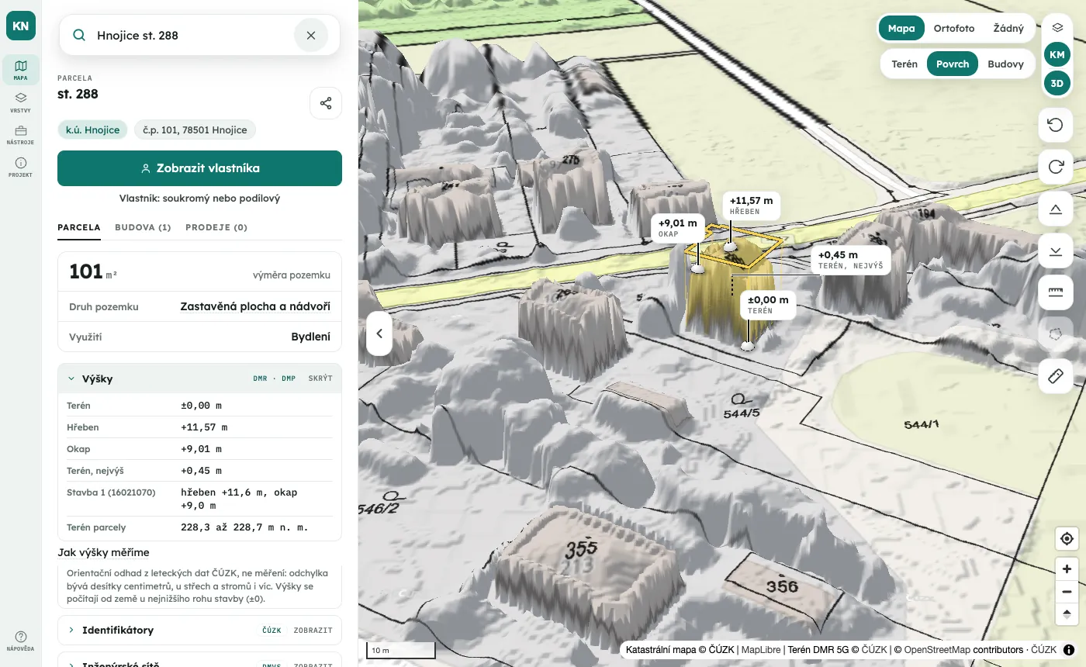Viewport: 1086px width, 667px height.
Task: Switch 3D mode to Budovy
Action: click(x=1005, y=64)
